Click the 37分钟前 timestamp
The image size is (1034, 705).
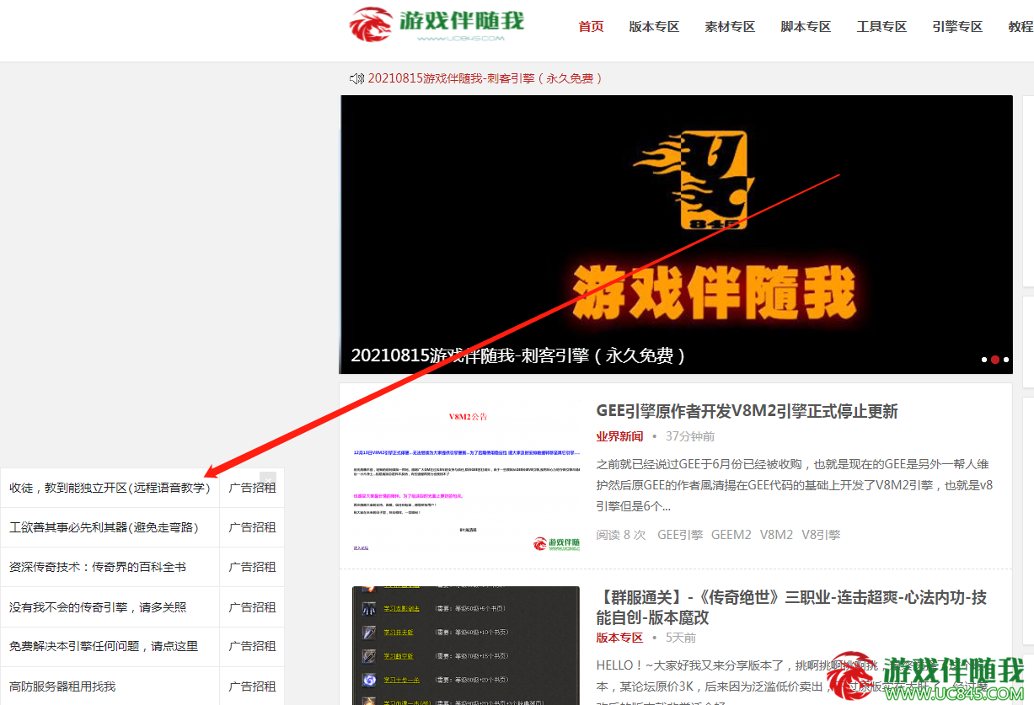click(690, 436)
